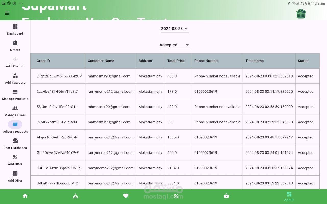This screenshot has width=327, height=204.
Task: Click total price 2134.0
Action: click(x=173, y=168)
